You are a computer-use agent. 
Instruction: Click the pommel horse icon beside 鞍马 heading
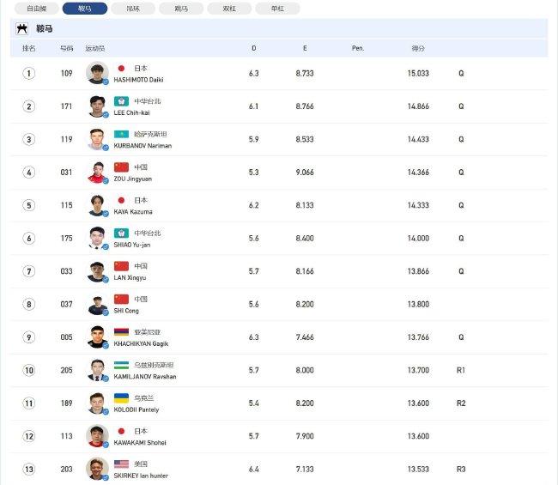tap(21, 28)
